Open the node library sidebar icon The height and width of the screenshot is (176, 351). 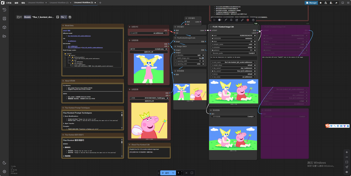[x=4, y=19]
